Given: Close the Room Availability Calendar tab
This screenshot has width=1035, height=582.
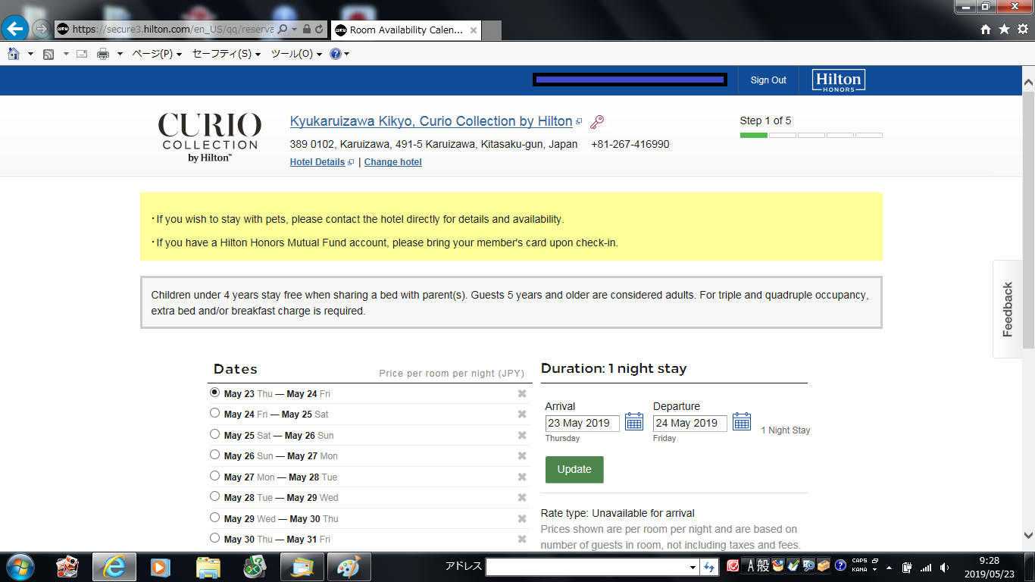Looking at the screenshot, I should coord(474,30).
